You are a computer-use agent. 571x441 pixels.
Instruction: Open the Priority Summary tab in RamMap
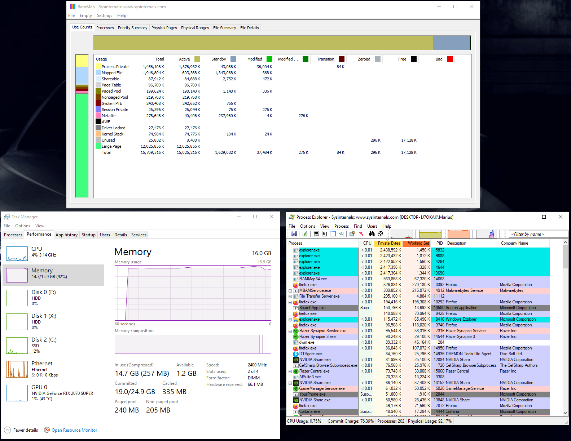tap(132, 28)
